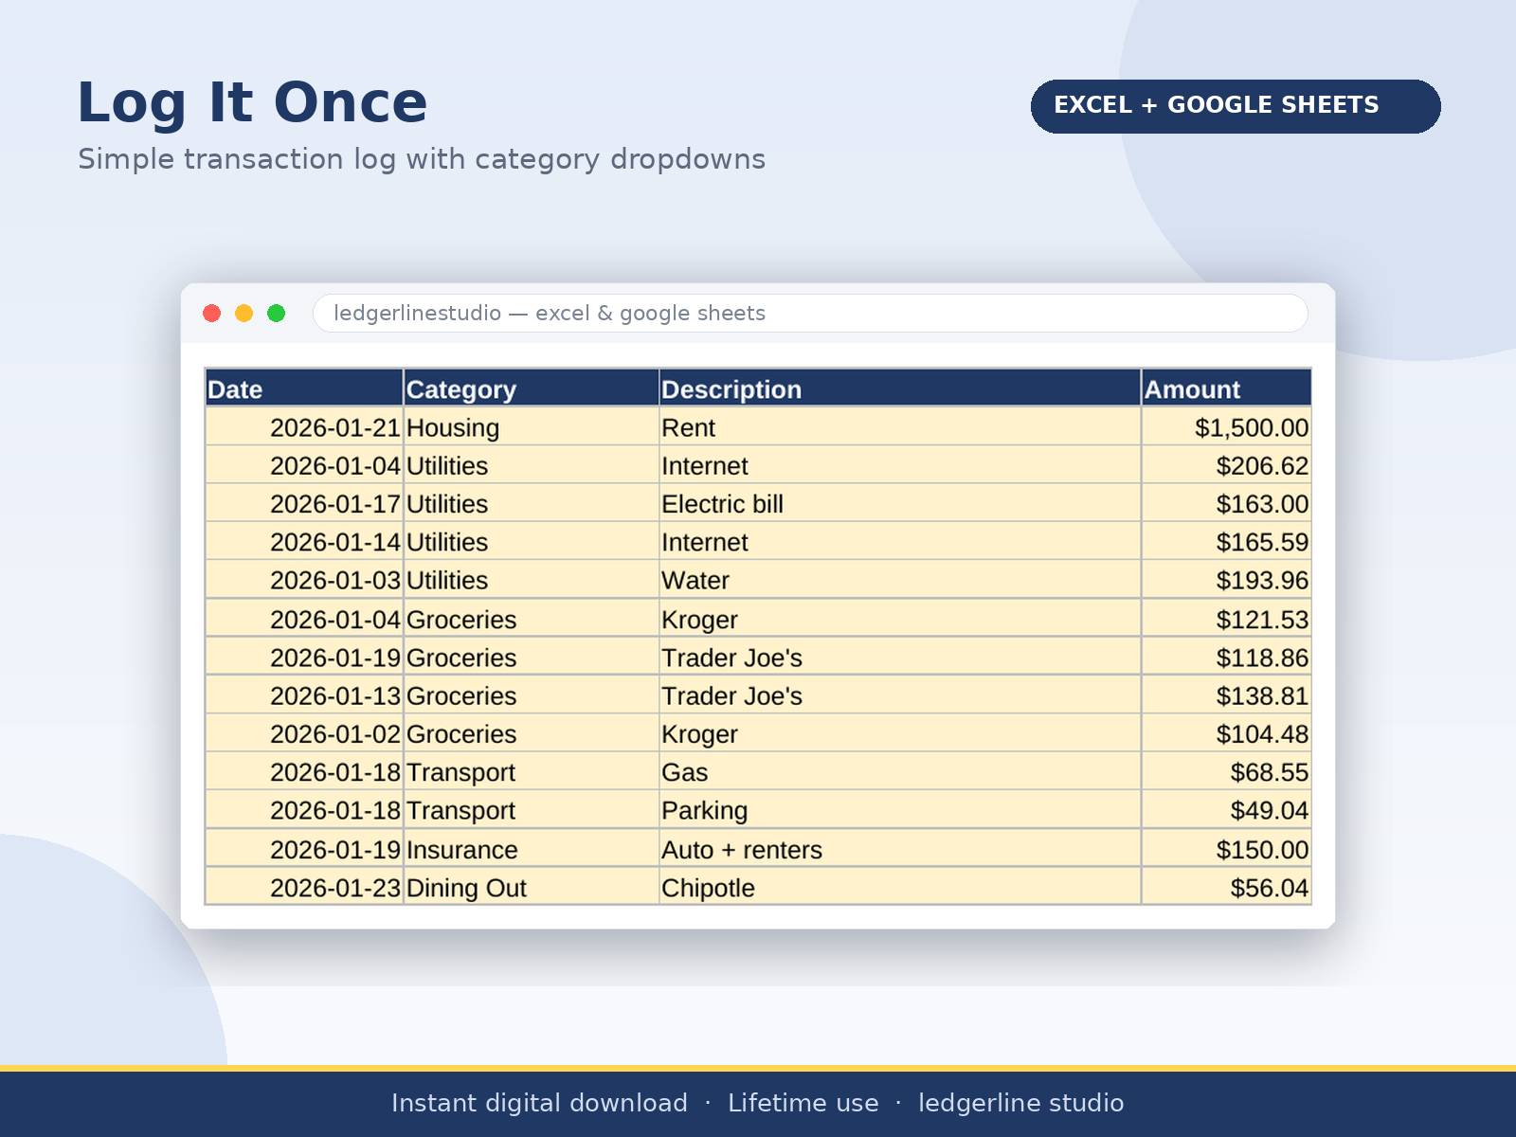
Task: Click Lifetime use footer text
Action: [803, 1103]
